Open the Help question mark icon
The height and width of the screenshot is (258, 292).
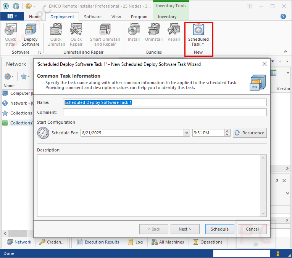(x=283, y=16)
